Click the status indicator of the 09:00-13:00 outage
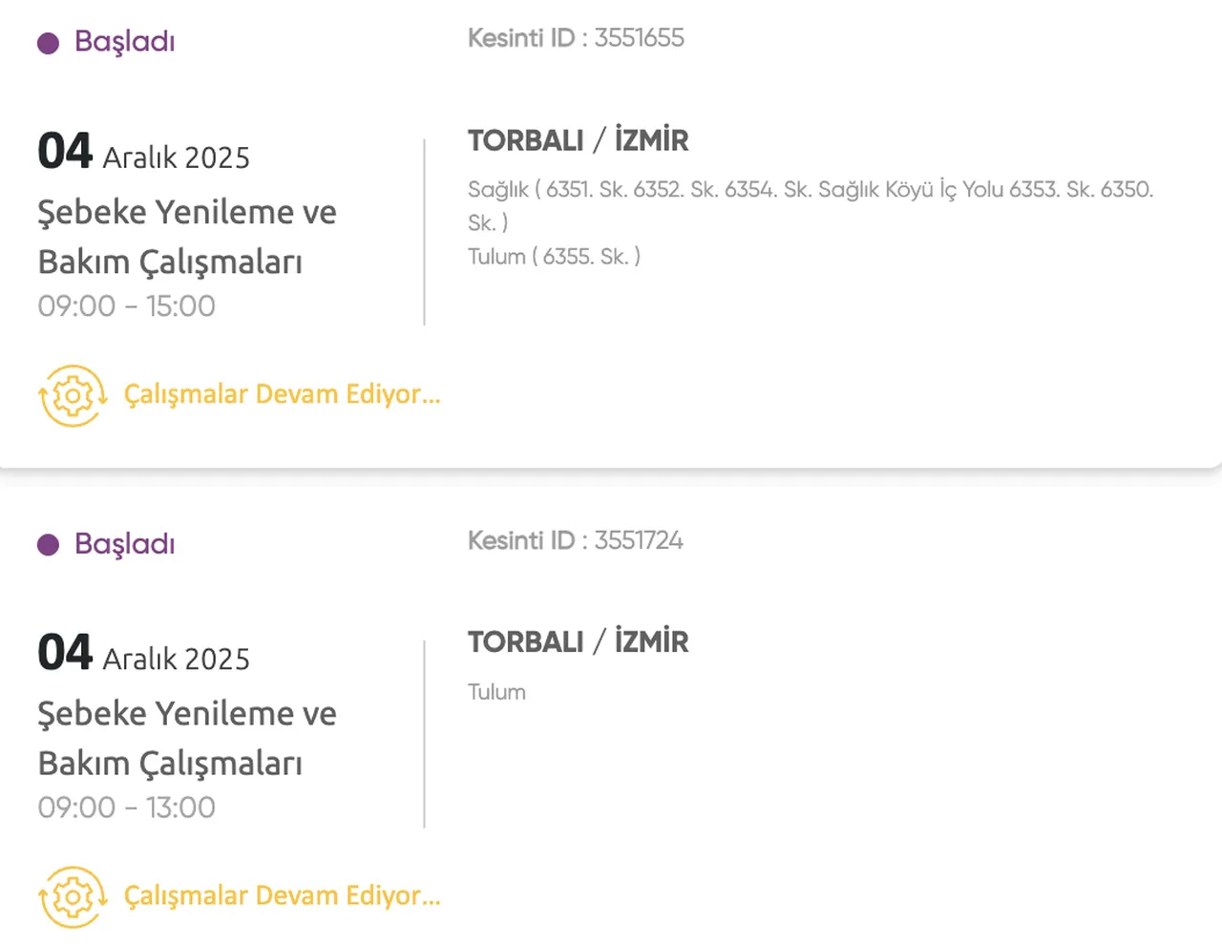 tap(48, 544)
